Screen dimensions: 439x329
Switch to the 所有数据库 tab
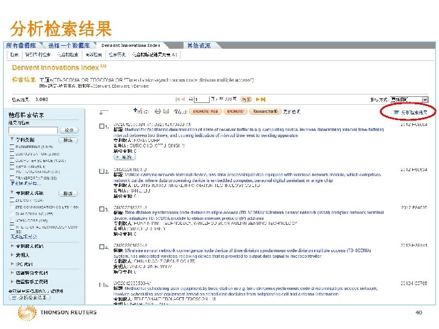pos(21,45)
